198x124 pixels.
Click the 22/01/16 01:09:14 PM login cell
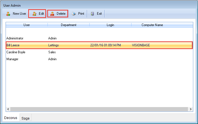(x=106, y=45)
